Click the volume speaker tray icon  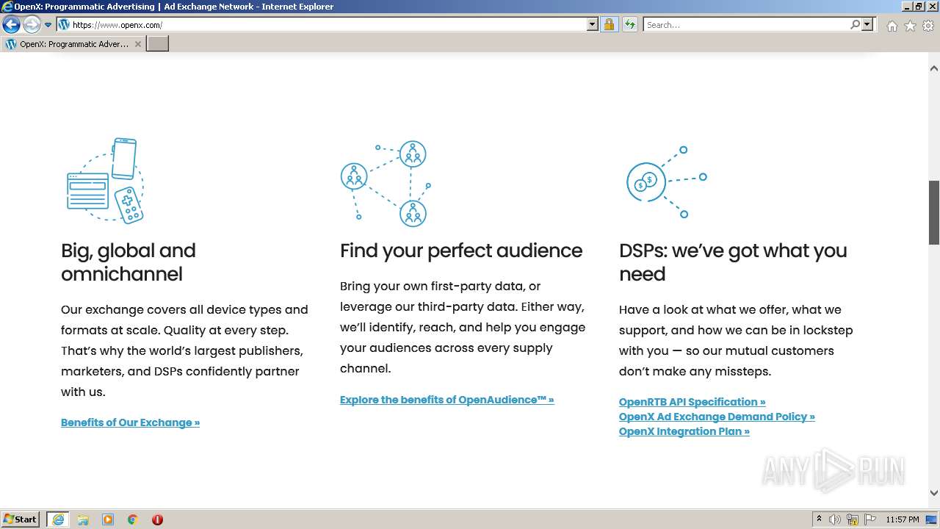tap(835, 519)
